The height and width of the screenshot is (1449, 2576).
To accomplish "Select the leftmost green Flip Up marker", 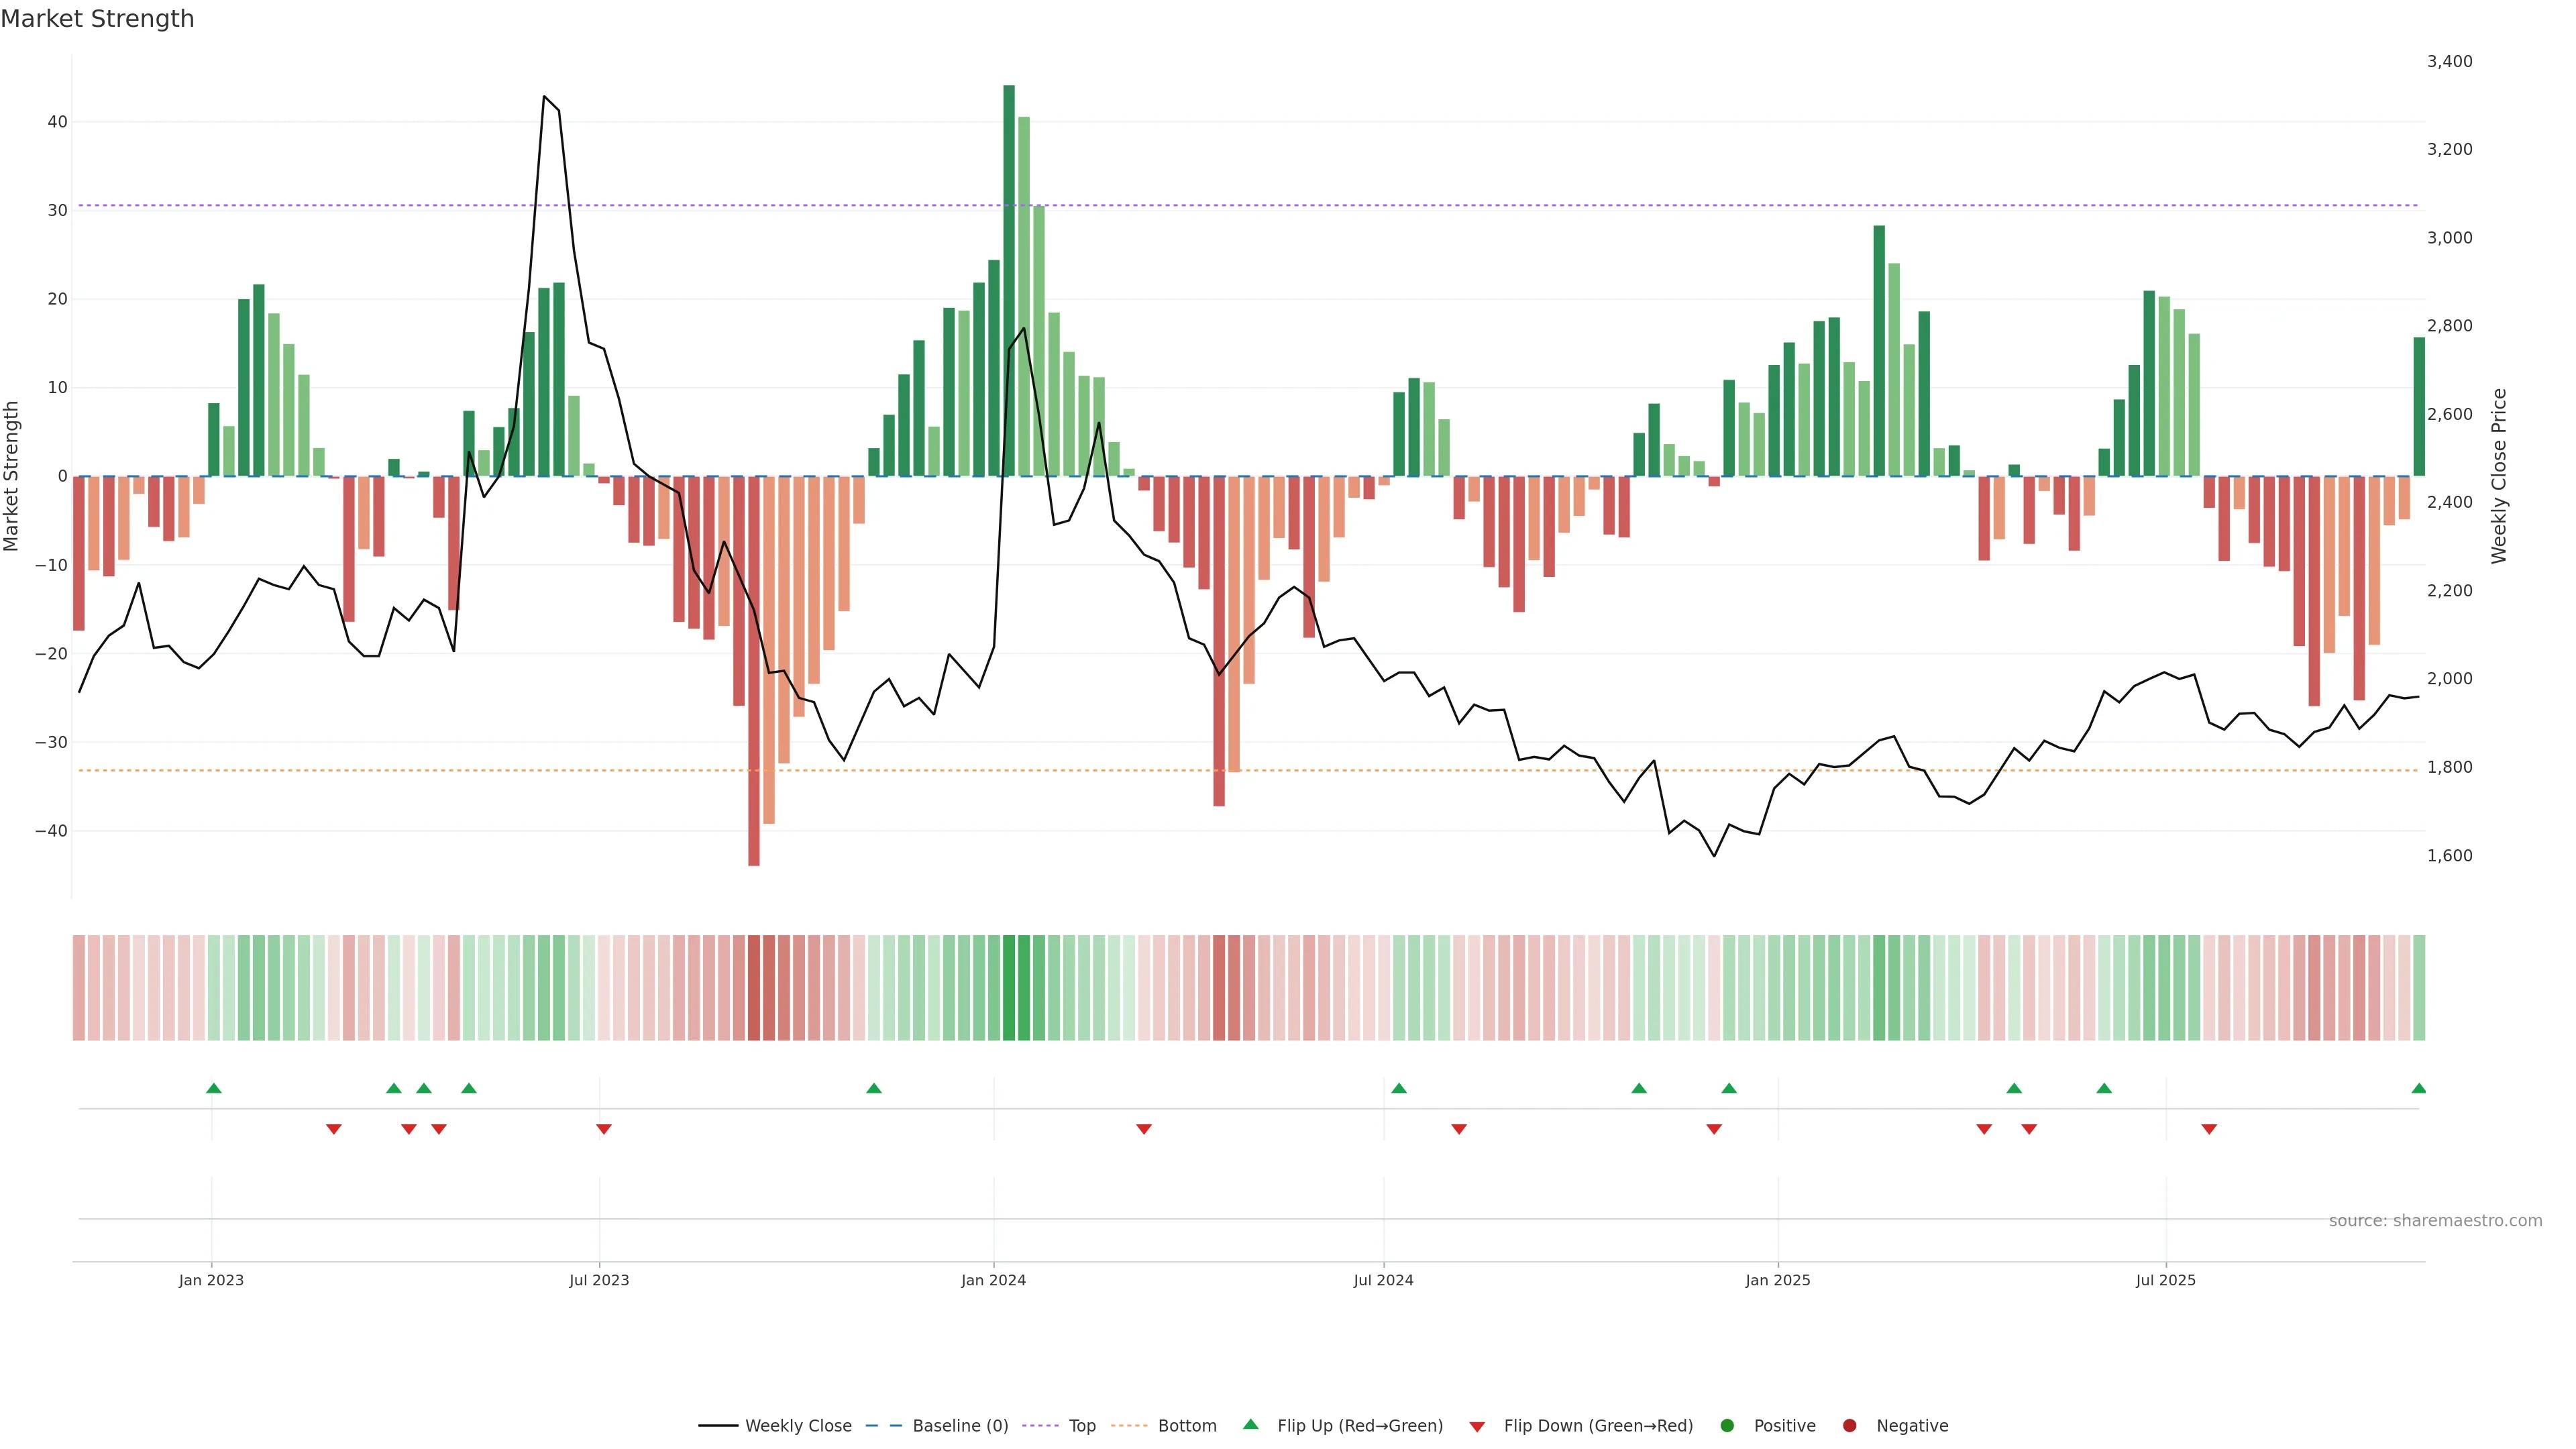I will (x=213, y=1088).
